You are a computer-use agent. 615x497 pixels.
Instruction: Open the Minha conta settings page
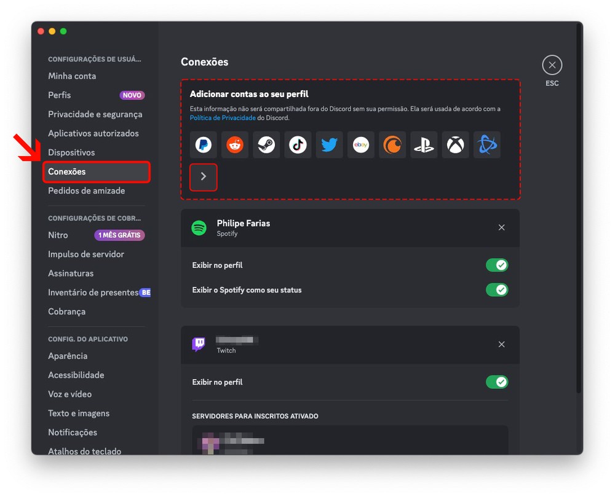tap(72, 76)
